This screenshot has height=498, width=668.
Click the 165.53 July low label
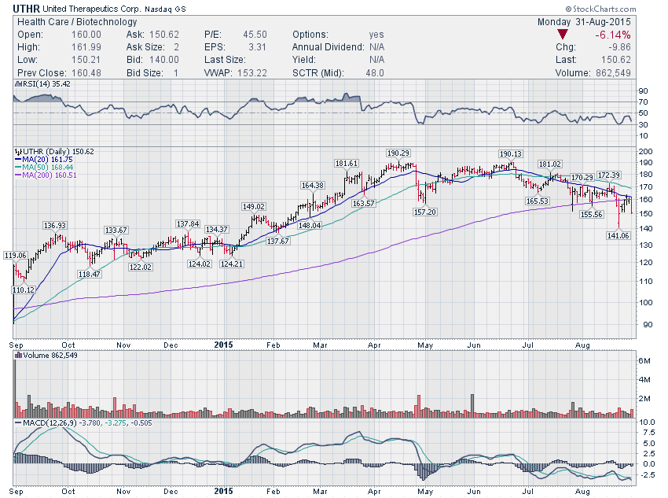click(x=538, y=201)
